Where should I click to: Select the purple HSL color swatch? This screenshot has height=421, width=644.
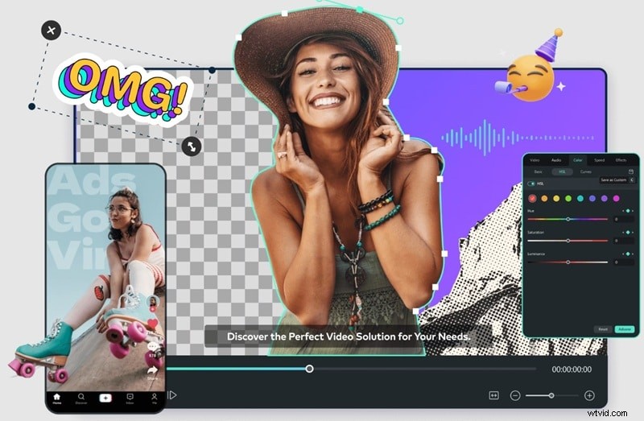point(605,198)
